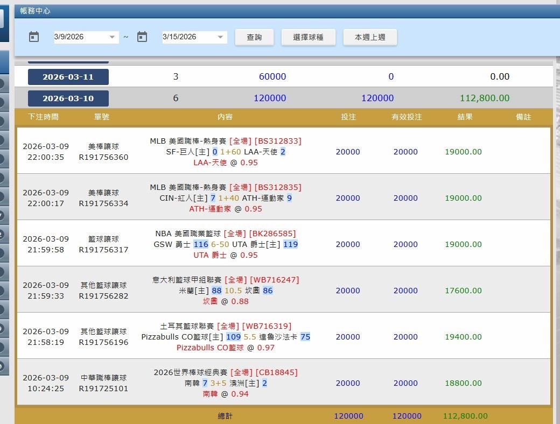Collapse the 2026-03-10 date row
Image resolution: width=560 pixels, height=424 pixels.
68,98
